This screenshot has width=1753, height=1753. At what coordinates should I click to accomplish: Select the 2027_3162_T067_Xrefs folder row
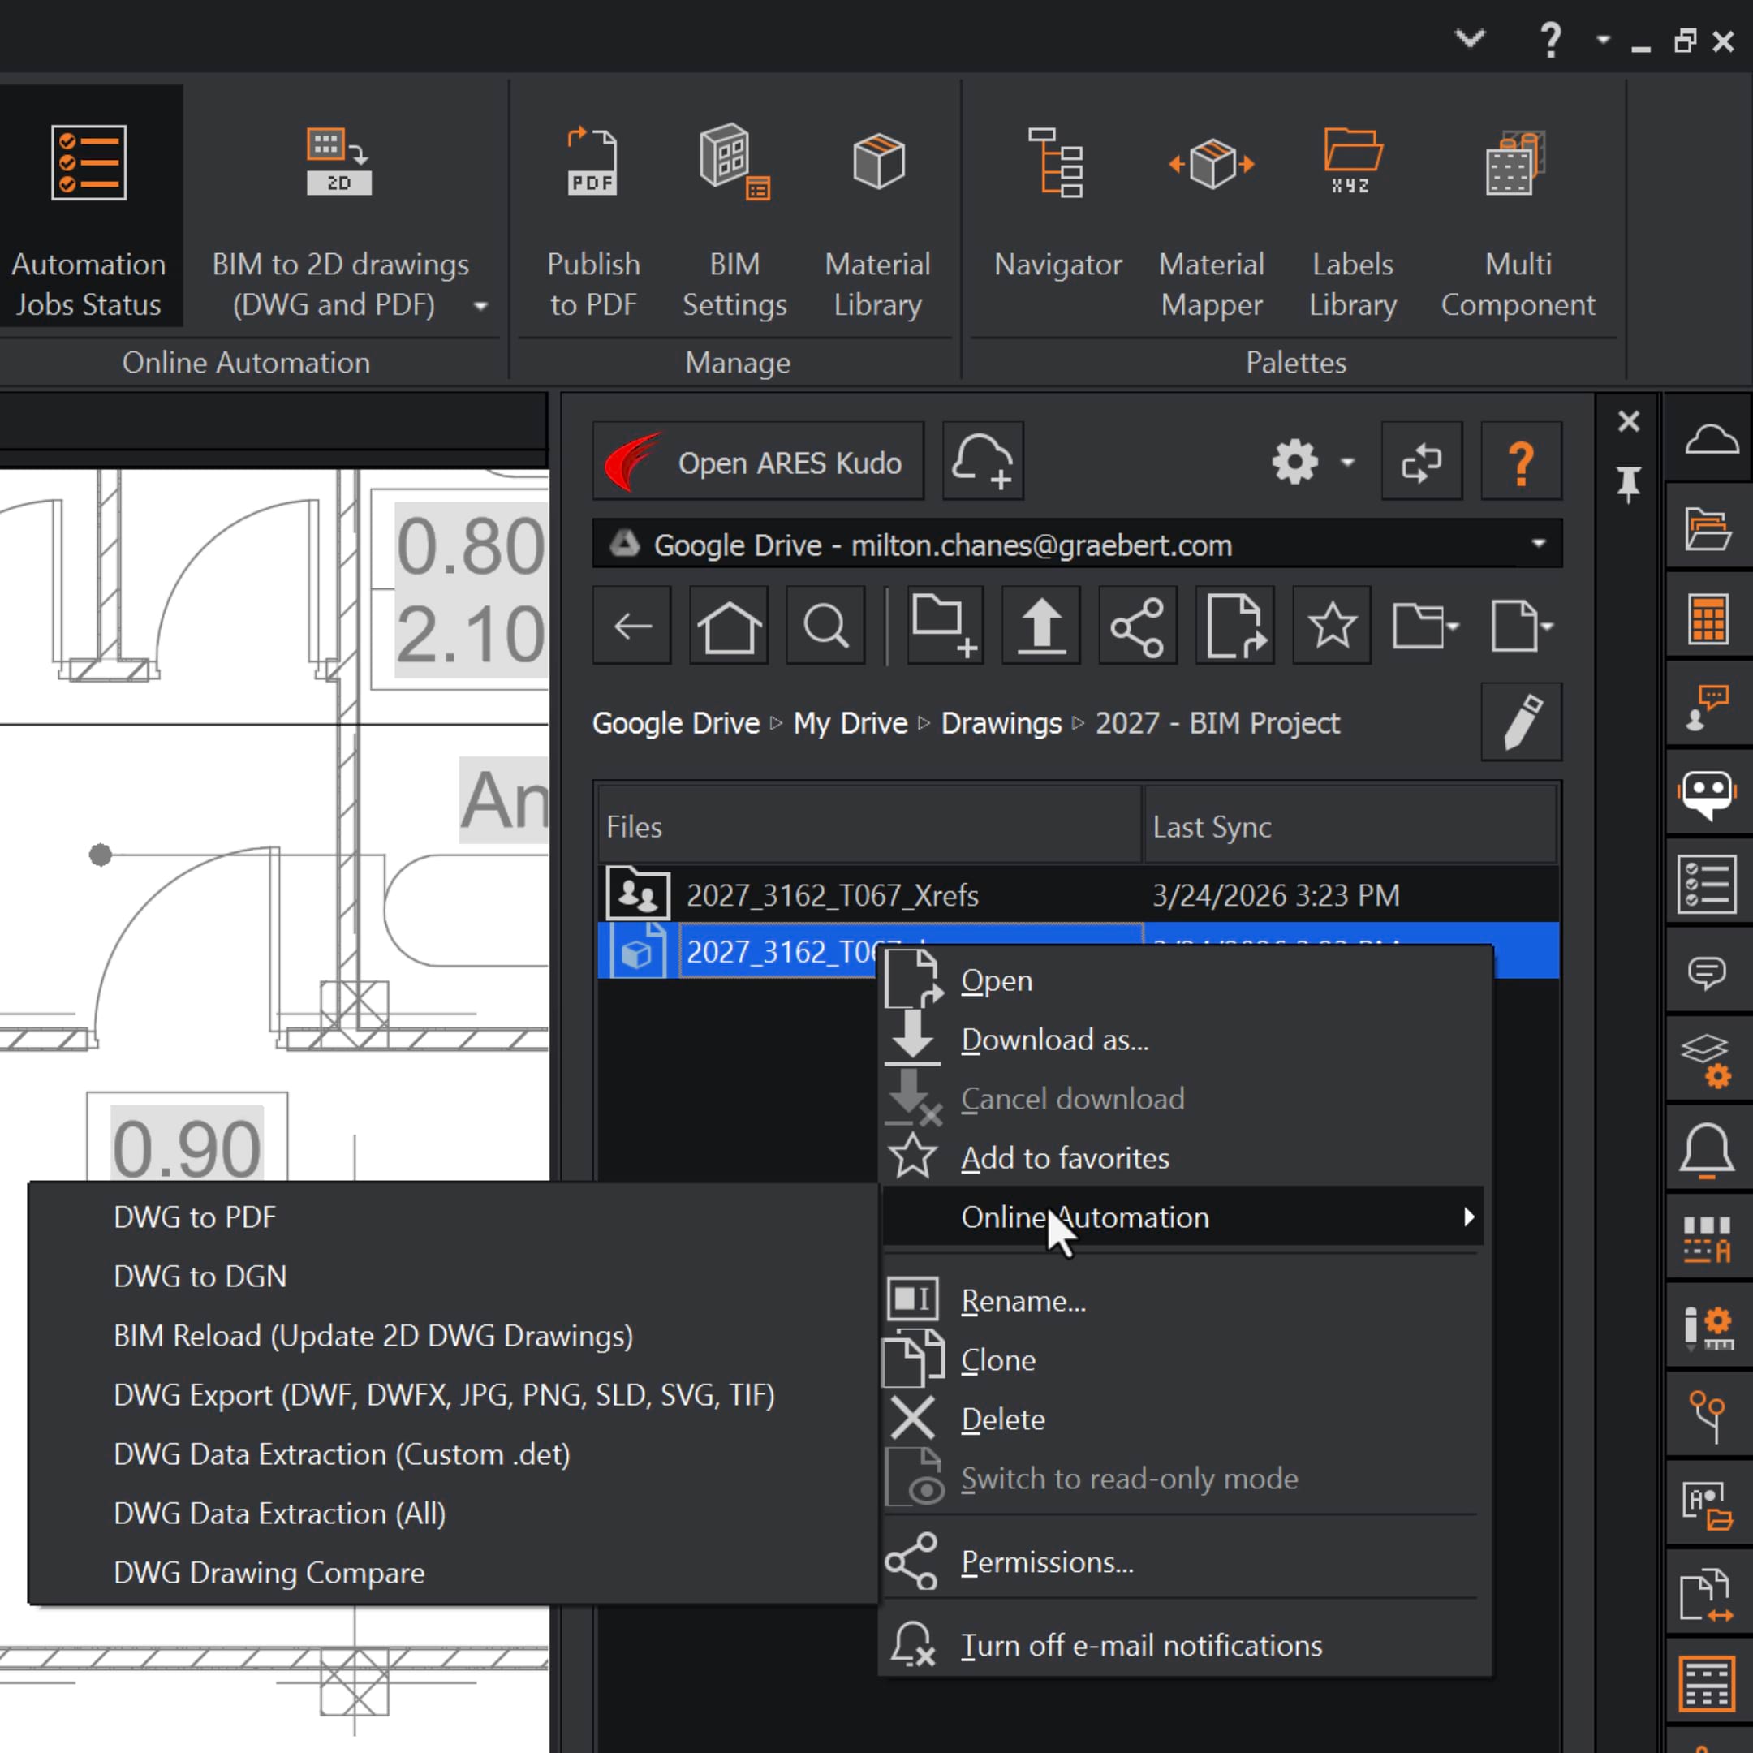point(831,895)
